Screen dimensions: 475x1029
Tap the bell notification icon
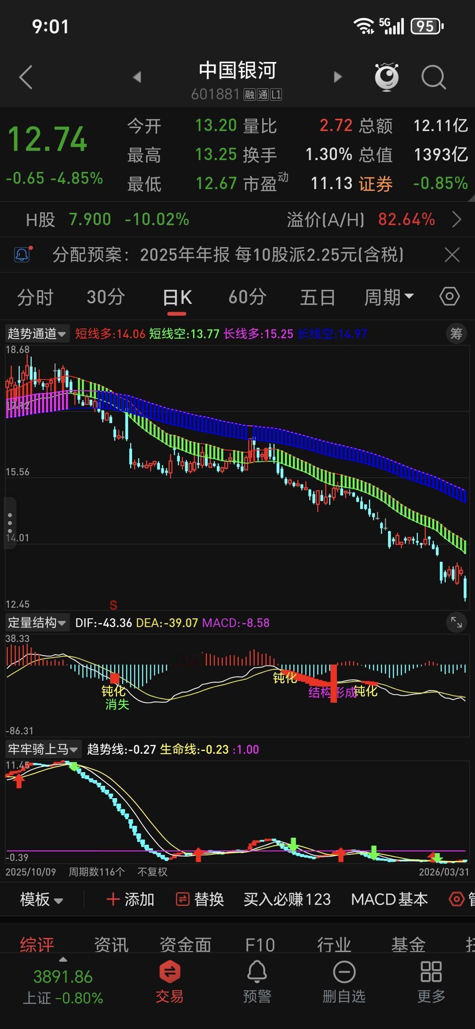pos(22,255)
